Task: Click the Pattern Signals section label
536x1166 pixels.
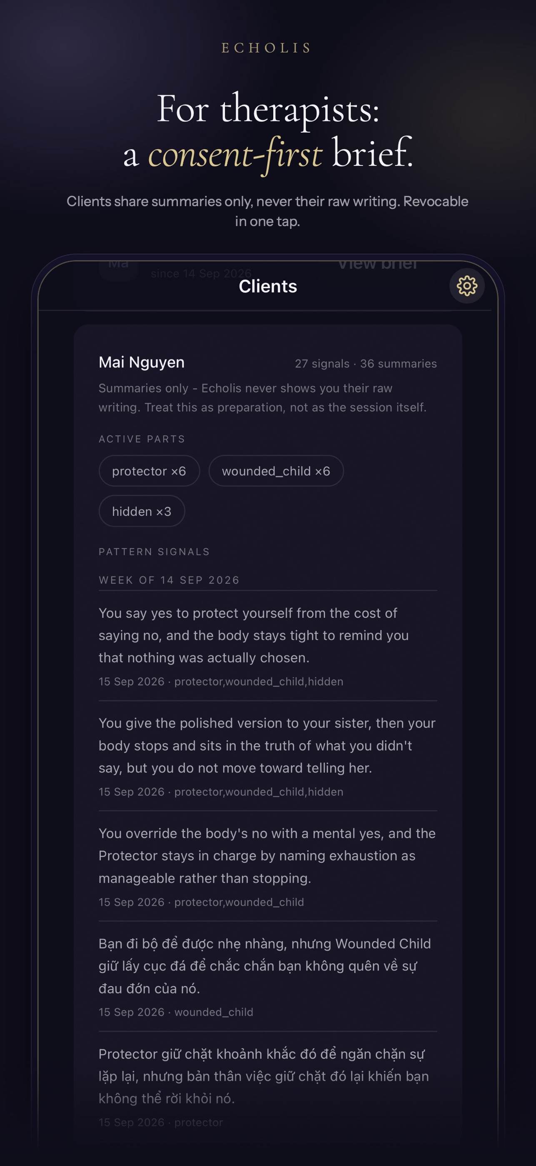Action: coord(154,551)
